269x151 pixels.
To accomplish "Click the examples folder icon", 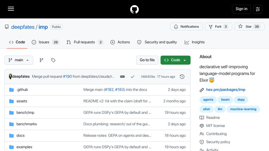I will click(x=11, y=147).
